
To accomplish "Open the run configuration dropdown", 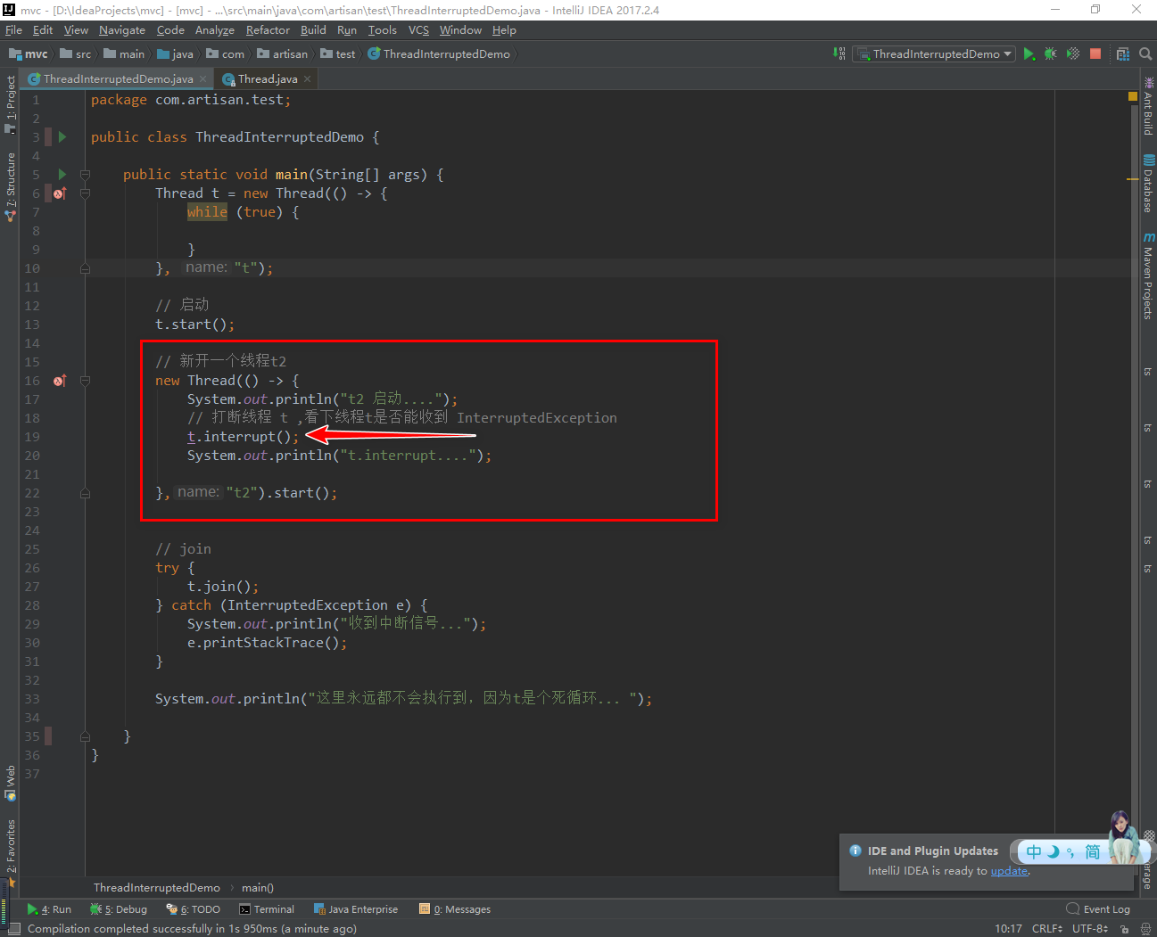I will pos(933,53).
